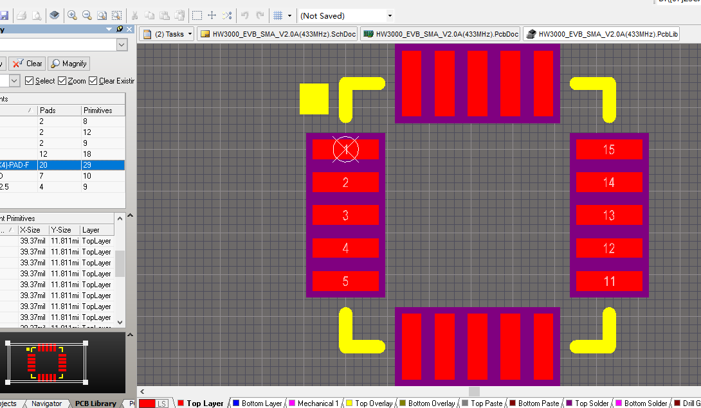Click the LS layer set button
Image resolution: width=701 pixels, height=408 pixels.
(x=162, y=403)
